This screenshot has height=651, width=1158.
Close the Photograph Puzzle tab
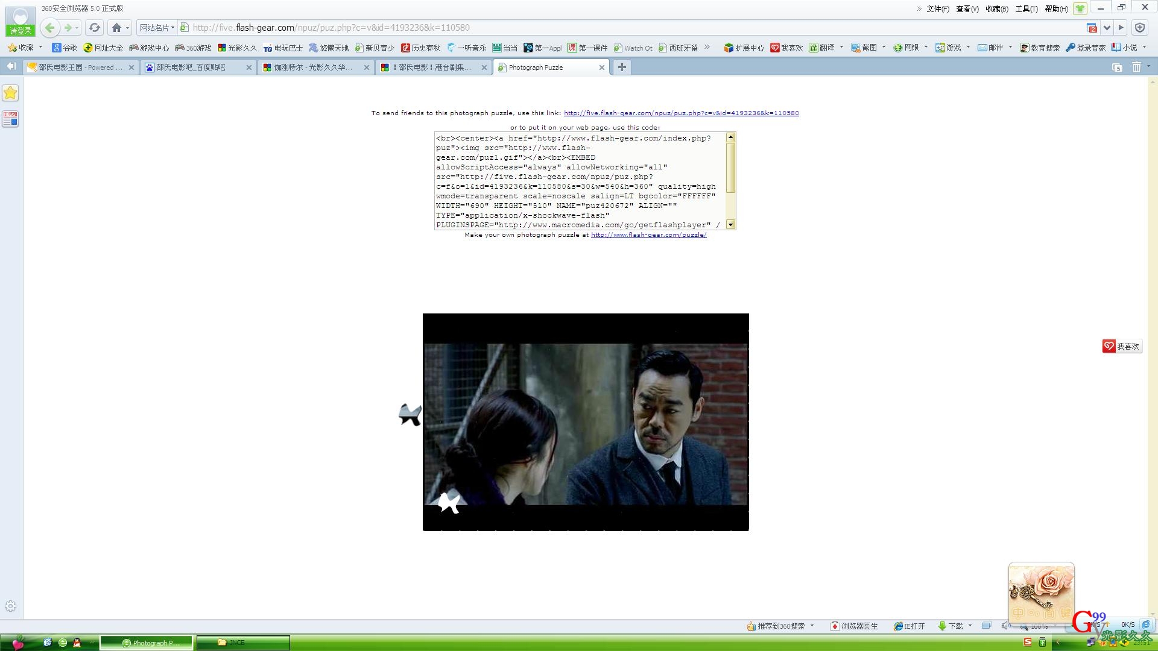coord(601,68)
